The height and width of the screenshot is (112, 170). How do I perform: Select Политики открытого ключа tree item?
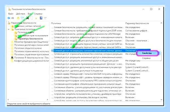[28, 48]
